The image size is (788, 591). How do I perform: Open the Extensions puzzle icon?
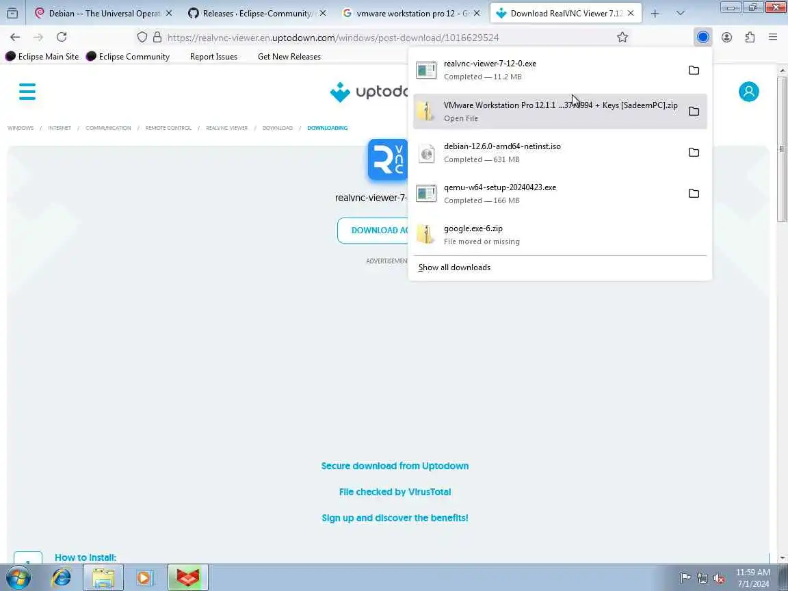(750, 37)
